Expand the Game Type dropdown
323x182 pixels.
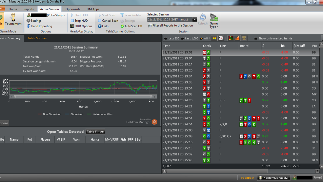coord(214,21)
